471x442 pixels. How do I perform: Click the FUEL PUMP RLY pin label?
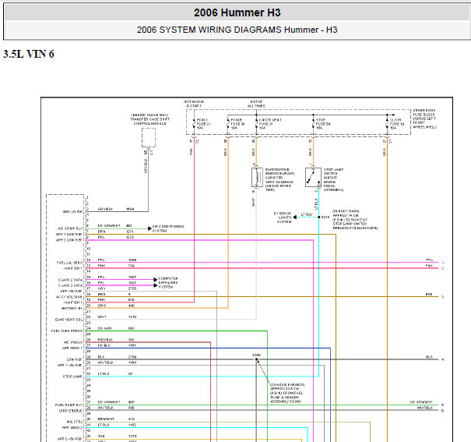[x=69, y=404]
